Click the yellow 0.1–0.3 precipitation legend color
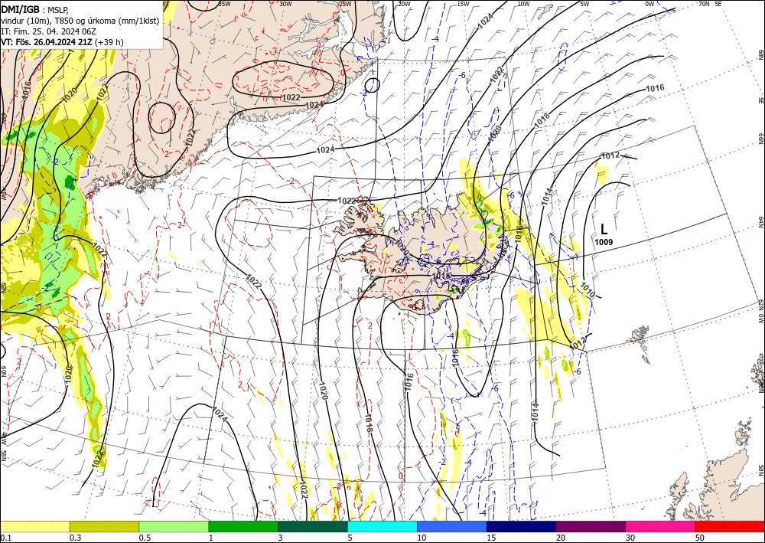Image resolution: width=765 pixels, height=543 pixels. point(34,526)
